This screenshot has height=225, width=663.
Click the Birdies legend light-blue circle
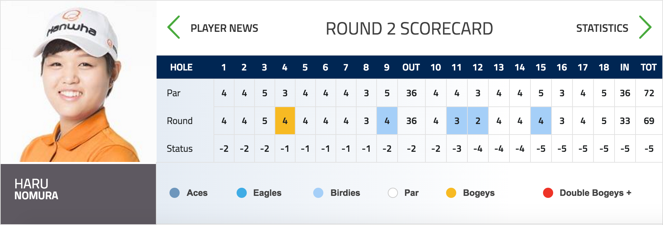[x=318, y=193]
